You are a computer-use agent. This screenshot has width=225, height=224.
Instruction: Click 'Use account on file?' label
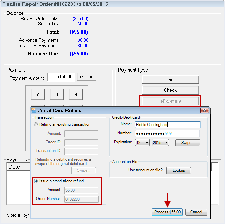click(x=145, y=170)
